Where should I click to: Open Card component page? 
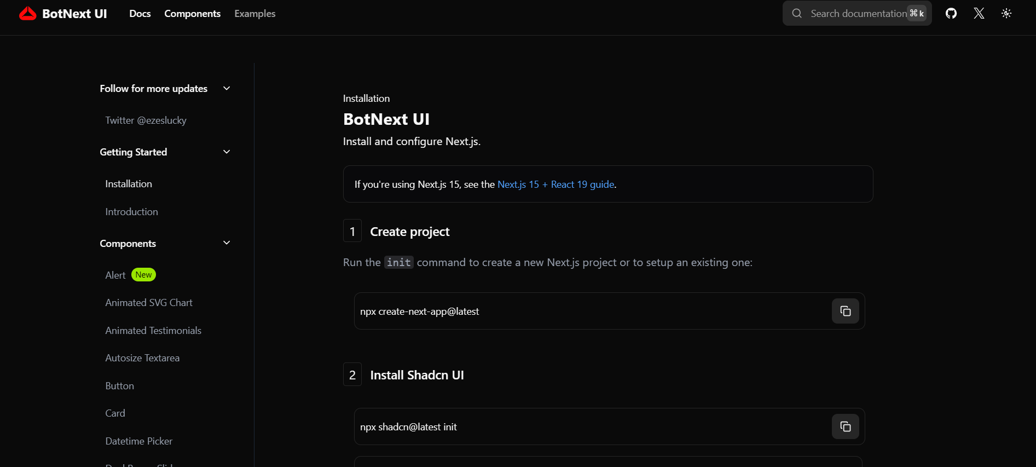115,413
